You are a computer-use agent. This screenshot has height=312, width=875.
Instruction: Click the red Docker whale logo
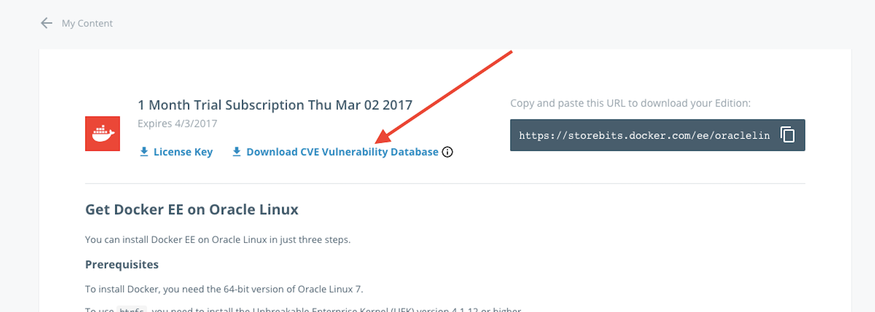102,134
